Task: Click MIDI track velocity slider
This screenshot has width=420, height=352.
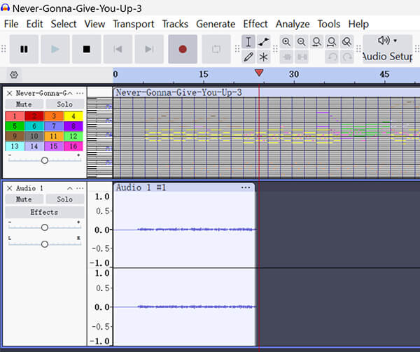Action: click(45, 160)
